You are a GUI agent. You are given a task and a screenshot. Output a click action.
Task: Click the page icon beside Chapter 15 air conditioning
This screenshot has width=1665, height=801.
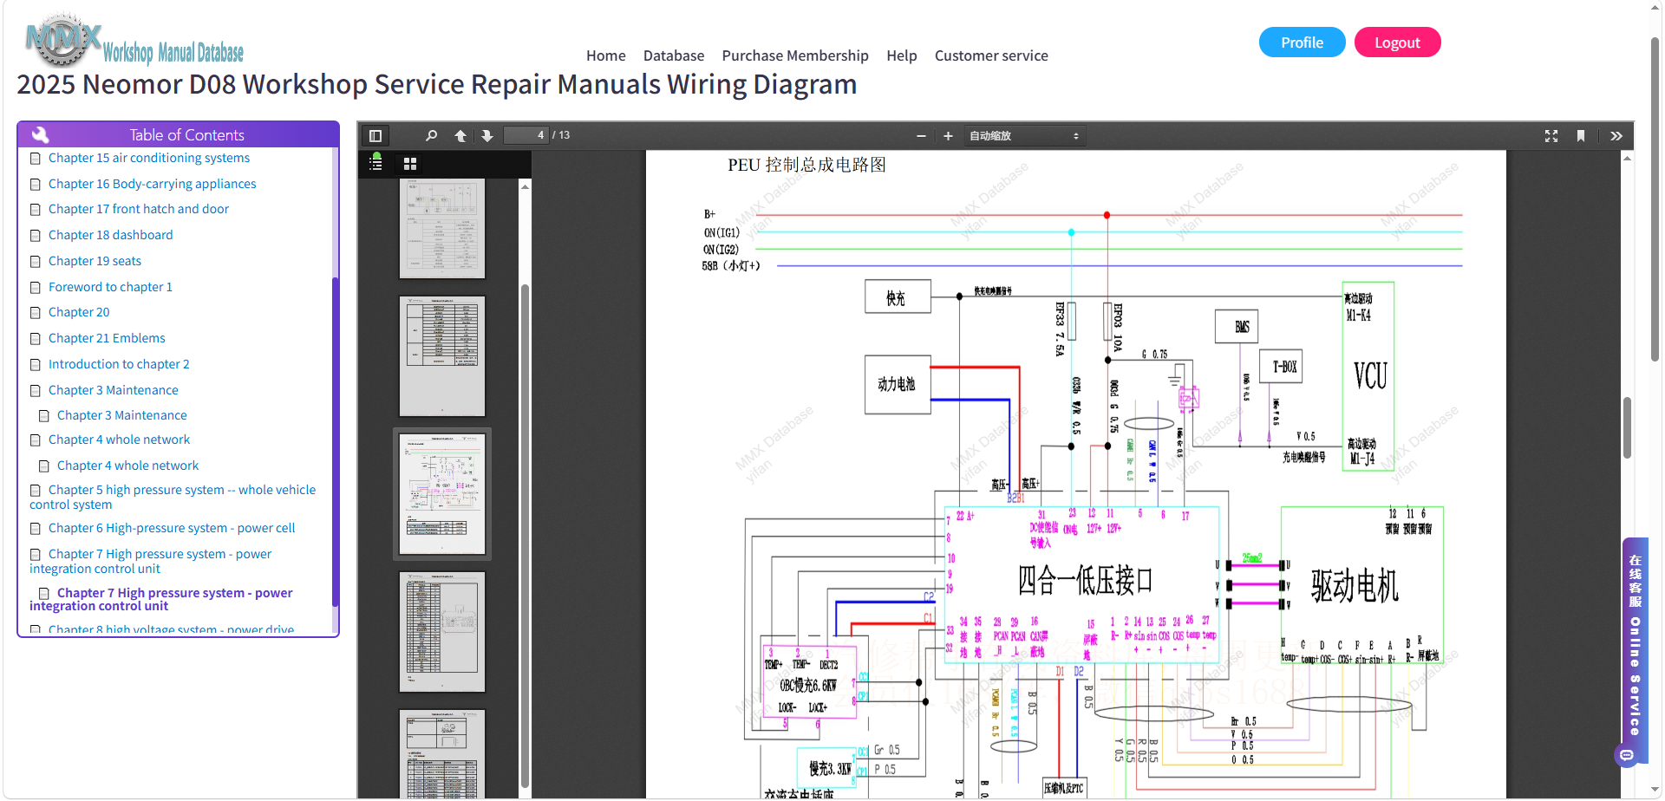(x=36, y=159)
